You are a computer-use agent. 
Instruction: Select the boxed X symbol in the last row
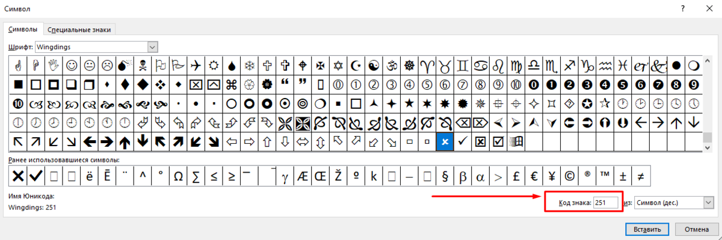[x=480, y=142]
